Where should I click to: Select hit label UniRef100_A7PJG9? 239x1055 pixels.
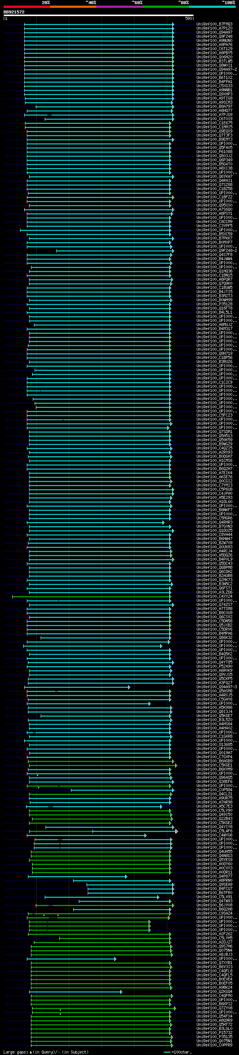click(x=214, y=115)
